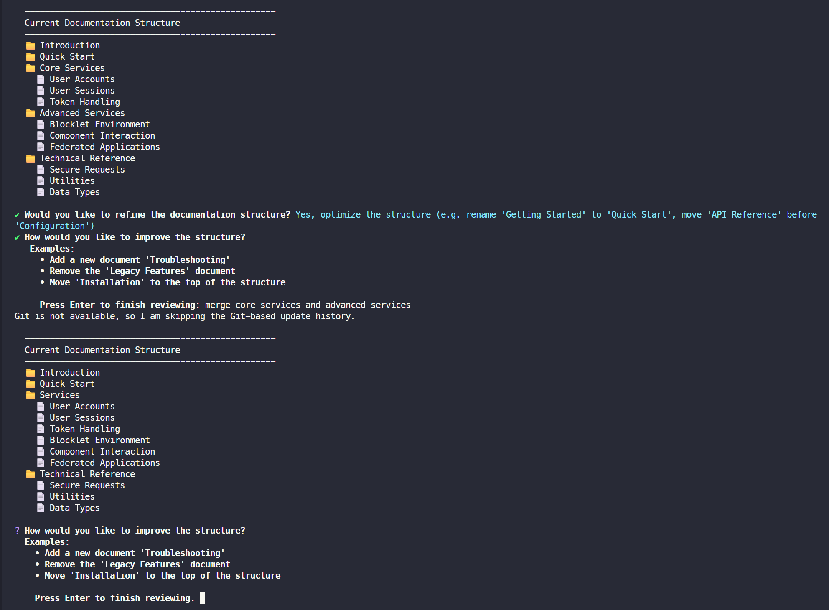Click the Federated Applications document icon
The image size is (829, 610).
pyautogui.click(x=41, y=147)
